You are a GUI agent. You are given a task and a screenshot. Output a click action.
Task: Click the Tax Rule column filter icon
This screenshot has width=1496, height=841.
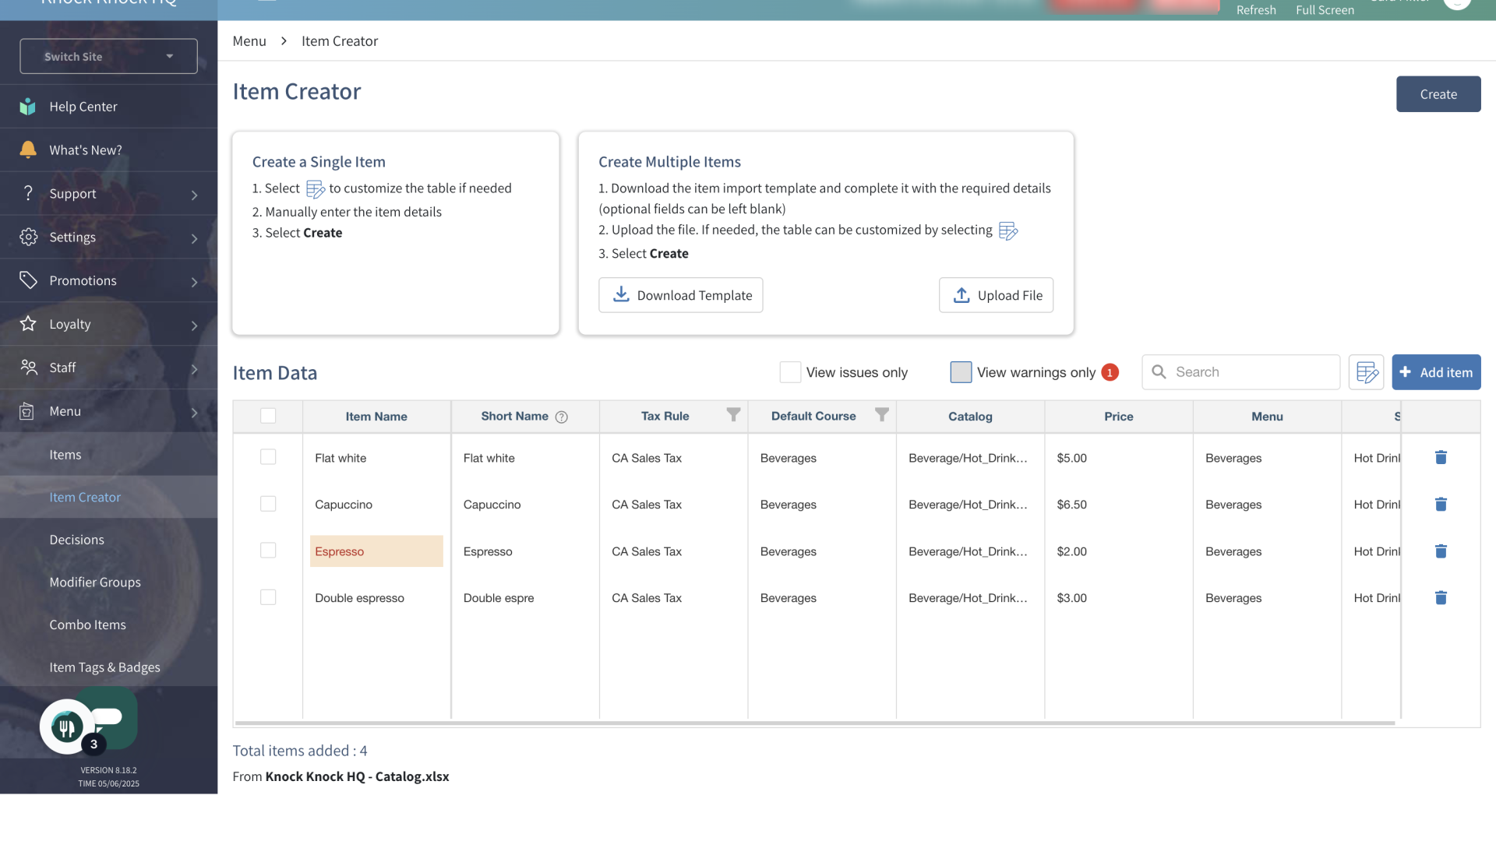[733, 415]
